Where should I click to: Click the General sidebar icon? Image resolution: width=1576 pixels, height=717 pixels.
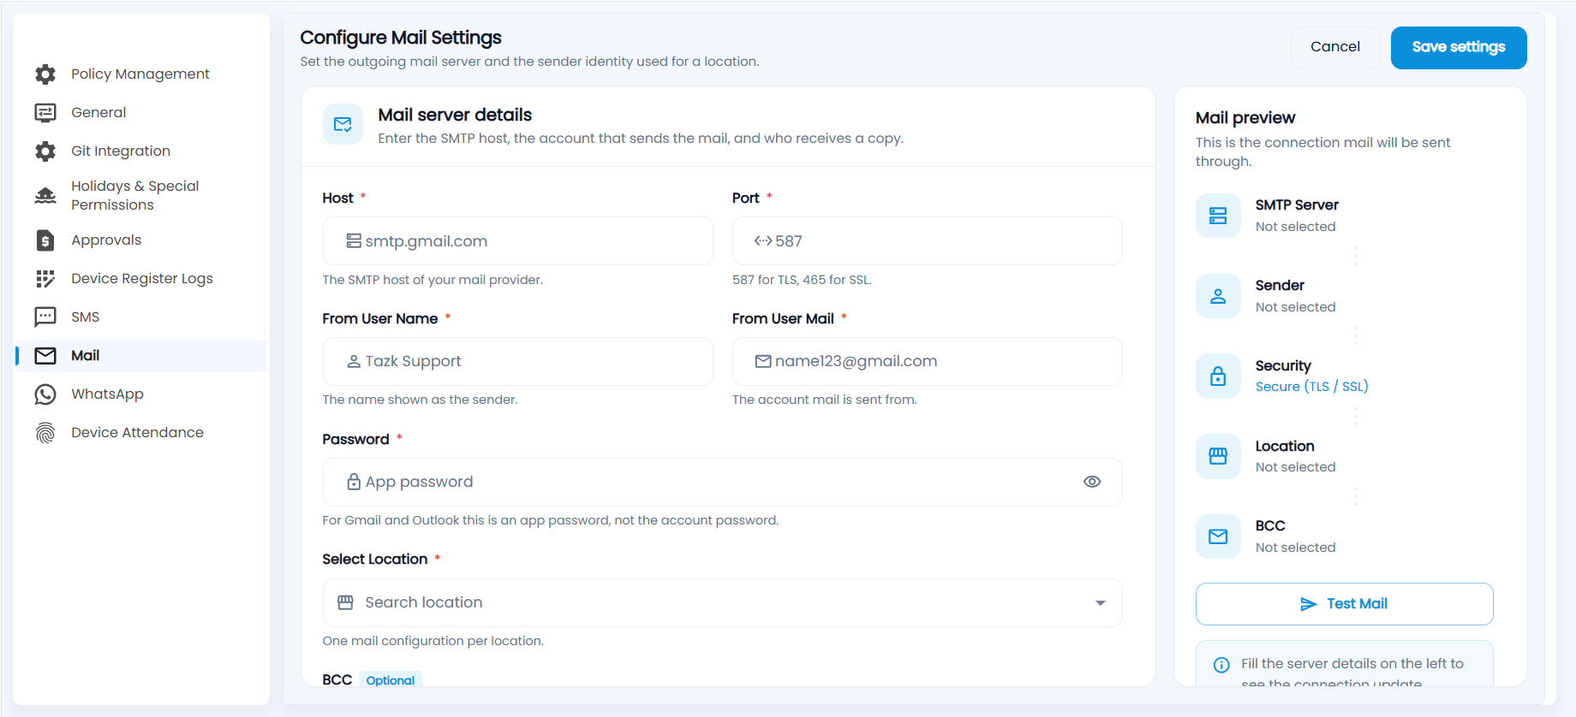click(45, 113)
